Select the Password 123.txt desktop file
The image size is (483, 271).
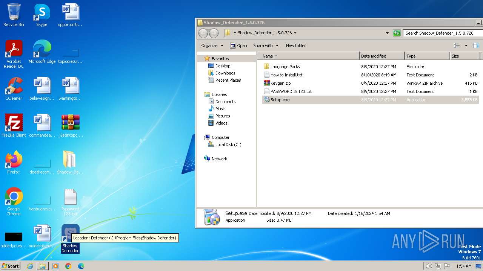[70, 202]
